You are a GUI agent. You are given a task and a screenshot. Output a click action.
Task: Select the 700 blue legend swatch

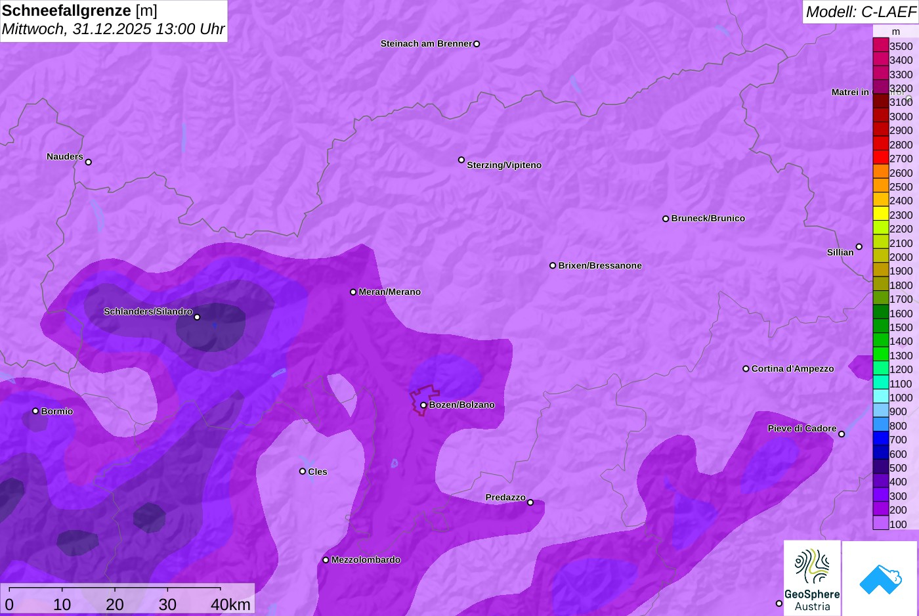point(881,439)
